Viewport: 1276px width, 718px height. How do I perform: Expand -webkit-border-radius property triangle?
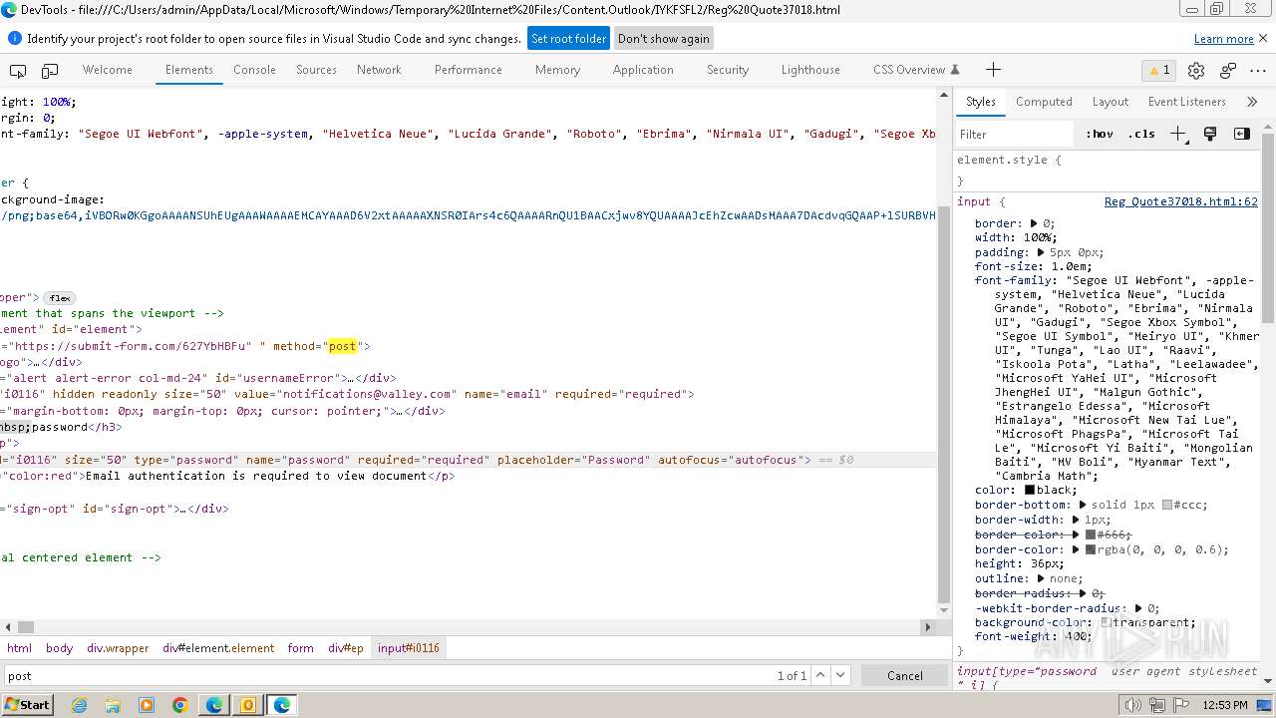pyautogui.click(x=1138, y=608)
